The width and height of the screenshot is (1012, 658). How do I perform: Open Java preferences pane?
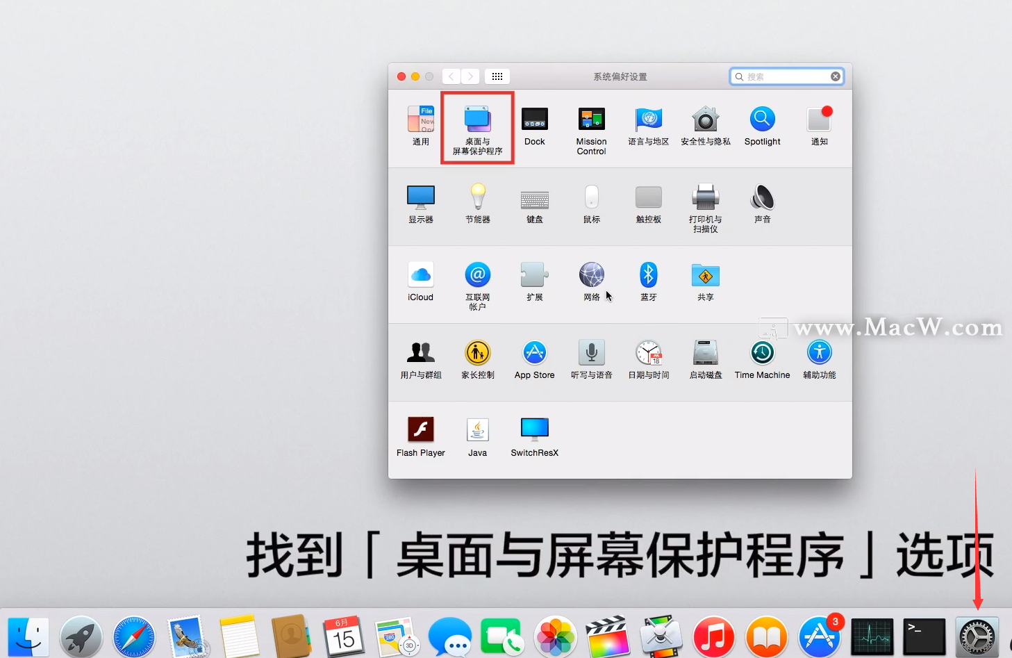click(x=478, y=436)
